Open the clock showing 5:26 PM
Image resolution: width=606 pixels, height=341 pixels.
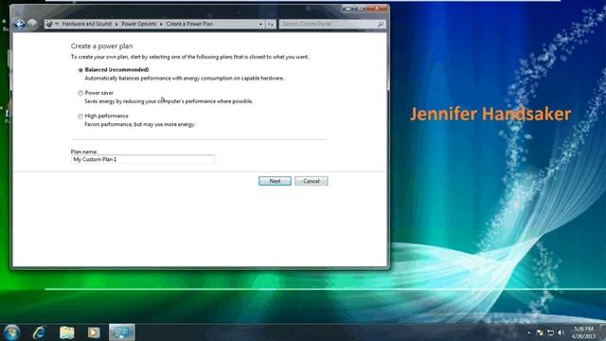tap(583, 332)
